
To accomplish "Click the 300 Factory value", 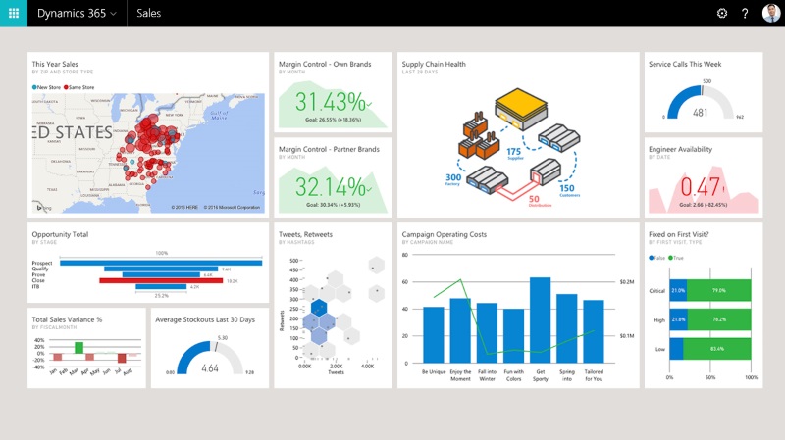I will [x=453, y=177].
